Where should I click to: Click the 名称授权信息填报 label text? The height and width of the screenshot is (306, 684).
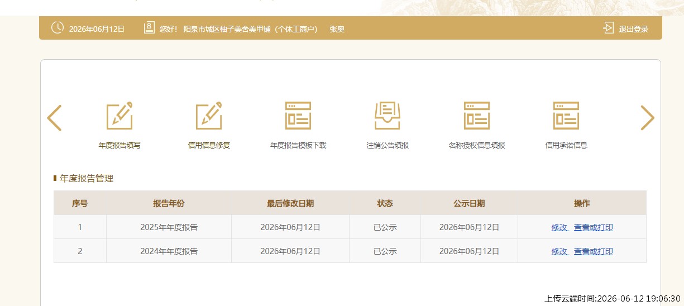[x=477, y=145]
